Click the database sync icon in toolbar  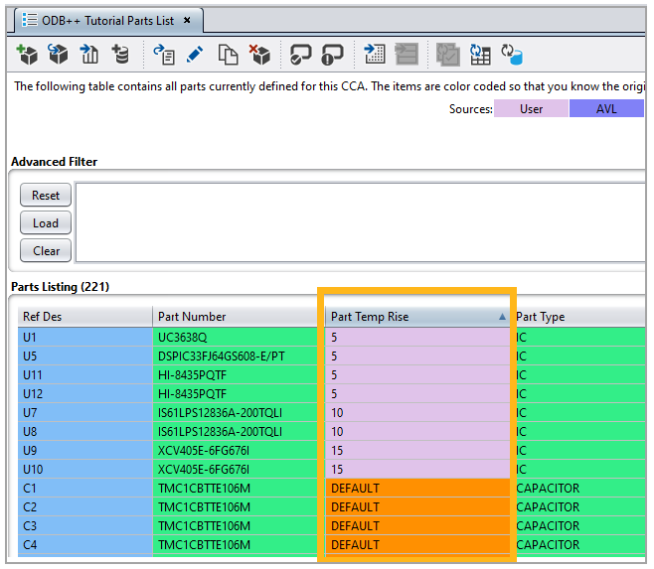[512, 54]
